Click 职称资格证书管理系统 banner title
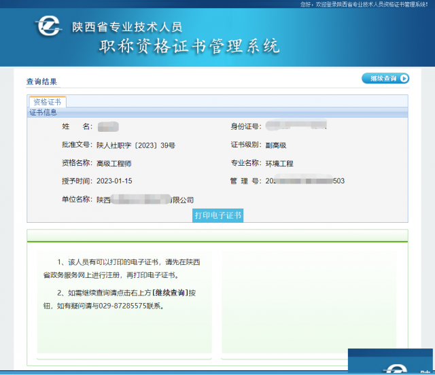Viewport: 435px width, 375px height. pos(189,46)
